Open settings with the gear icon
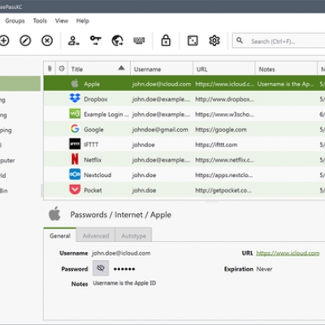Image resolution: width=325 pixels, height=325 pixels. coord(214,41)
